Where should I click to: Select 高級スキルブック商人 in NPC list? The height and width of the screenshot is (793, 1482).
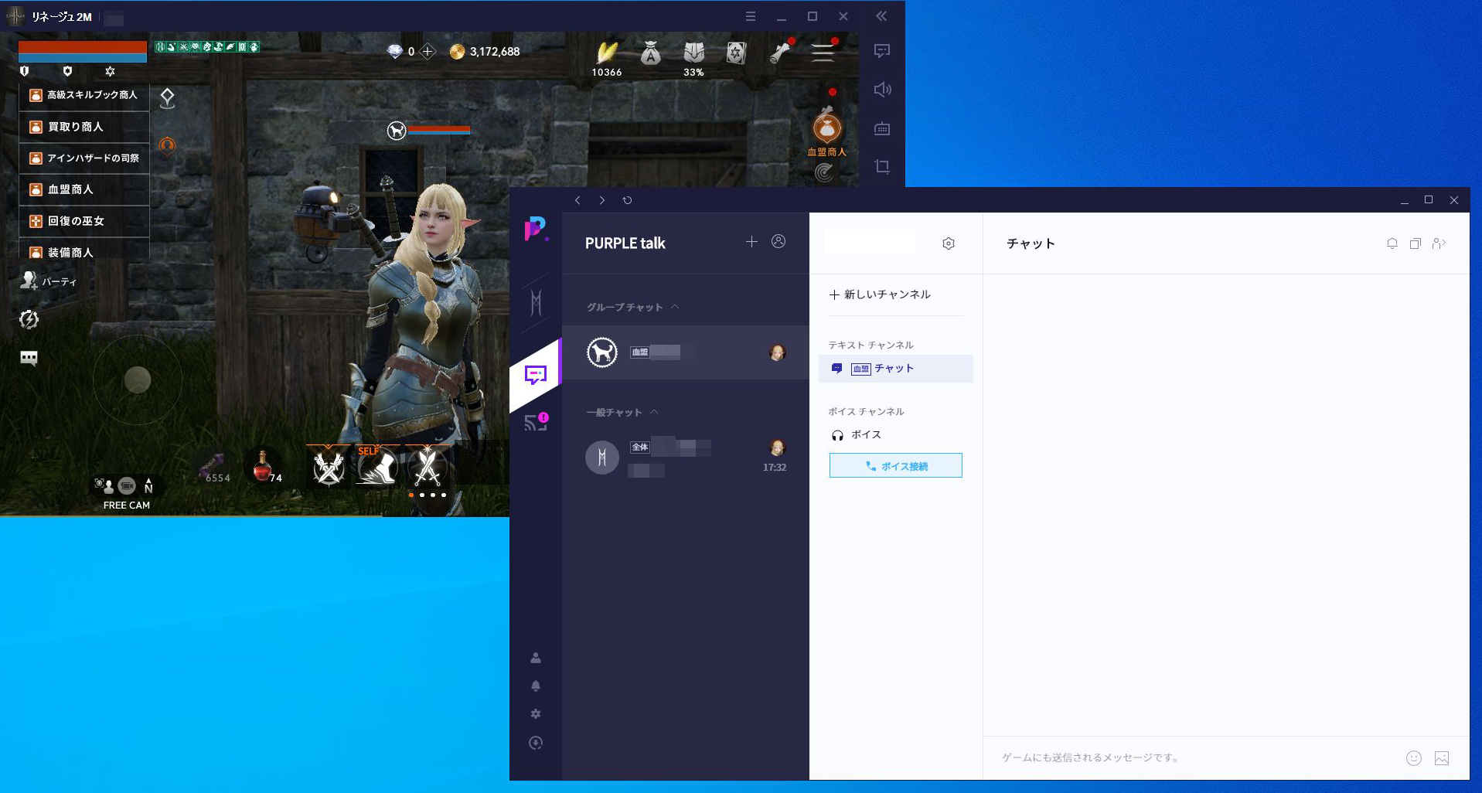pyautogui.click(x=84, y=95)
